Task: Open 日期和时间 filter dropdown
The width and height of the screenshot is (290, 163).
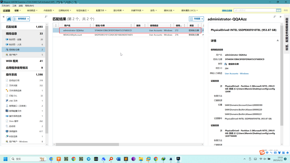Action: (65, 10)
